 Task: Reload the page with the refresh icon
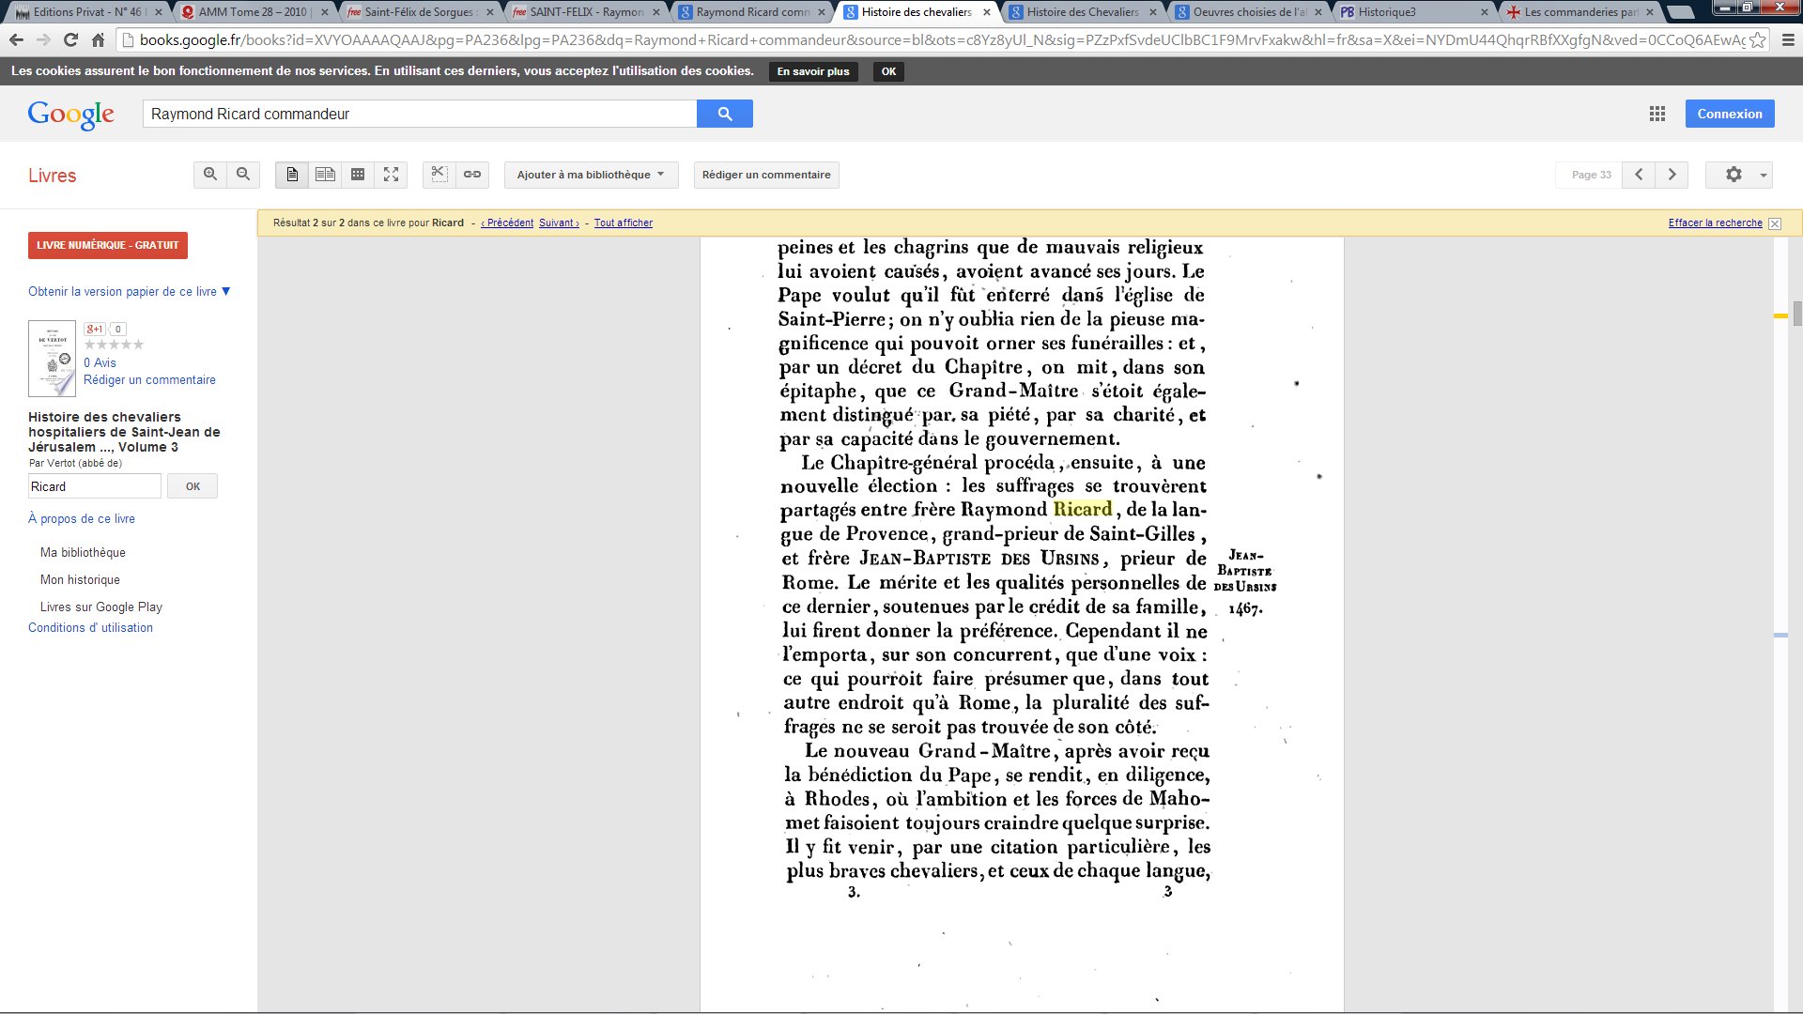point(70,40)
